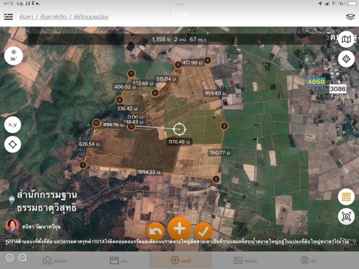Tap the chat bubble comment icon

22,258
